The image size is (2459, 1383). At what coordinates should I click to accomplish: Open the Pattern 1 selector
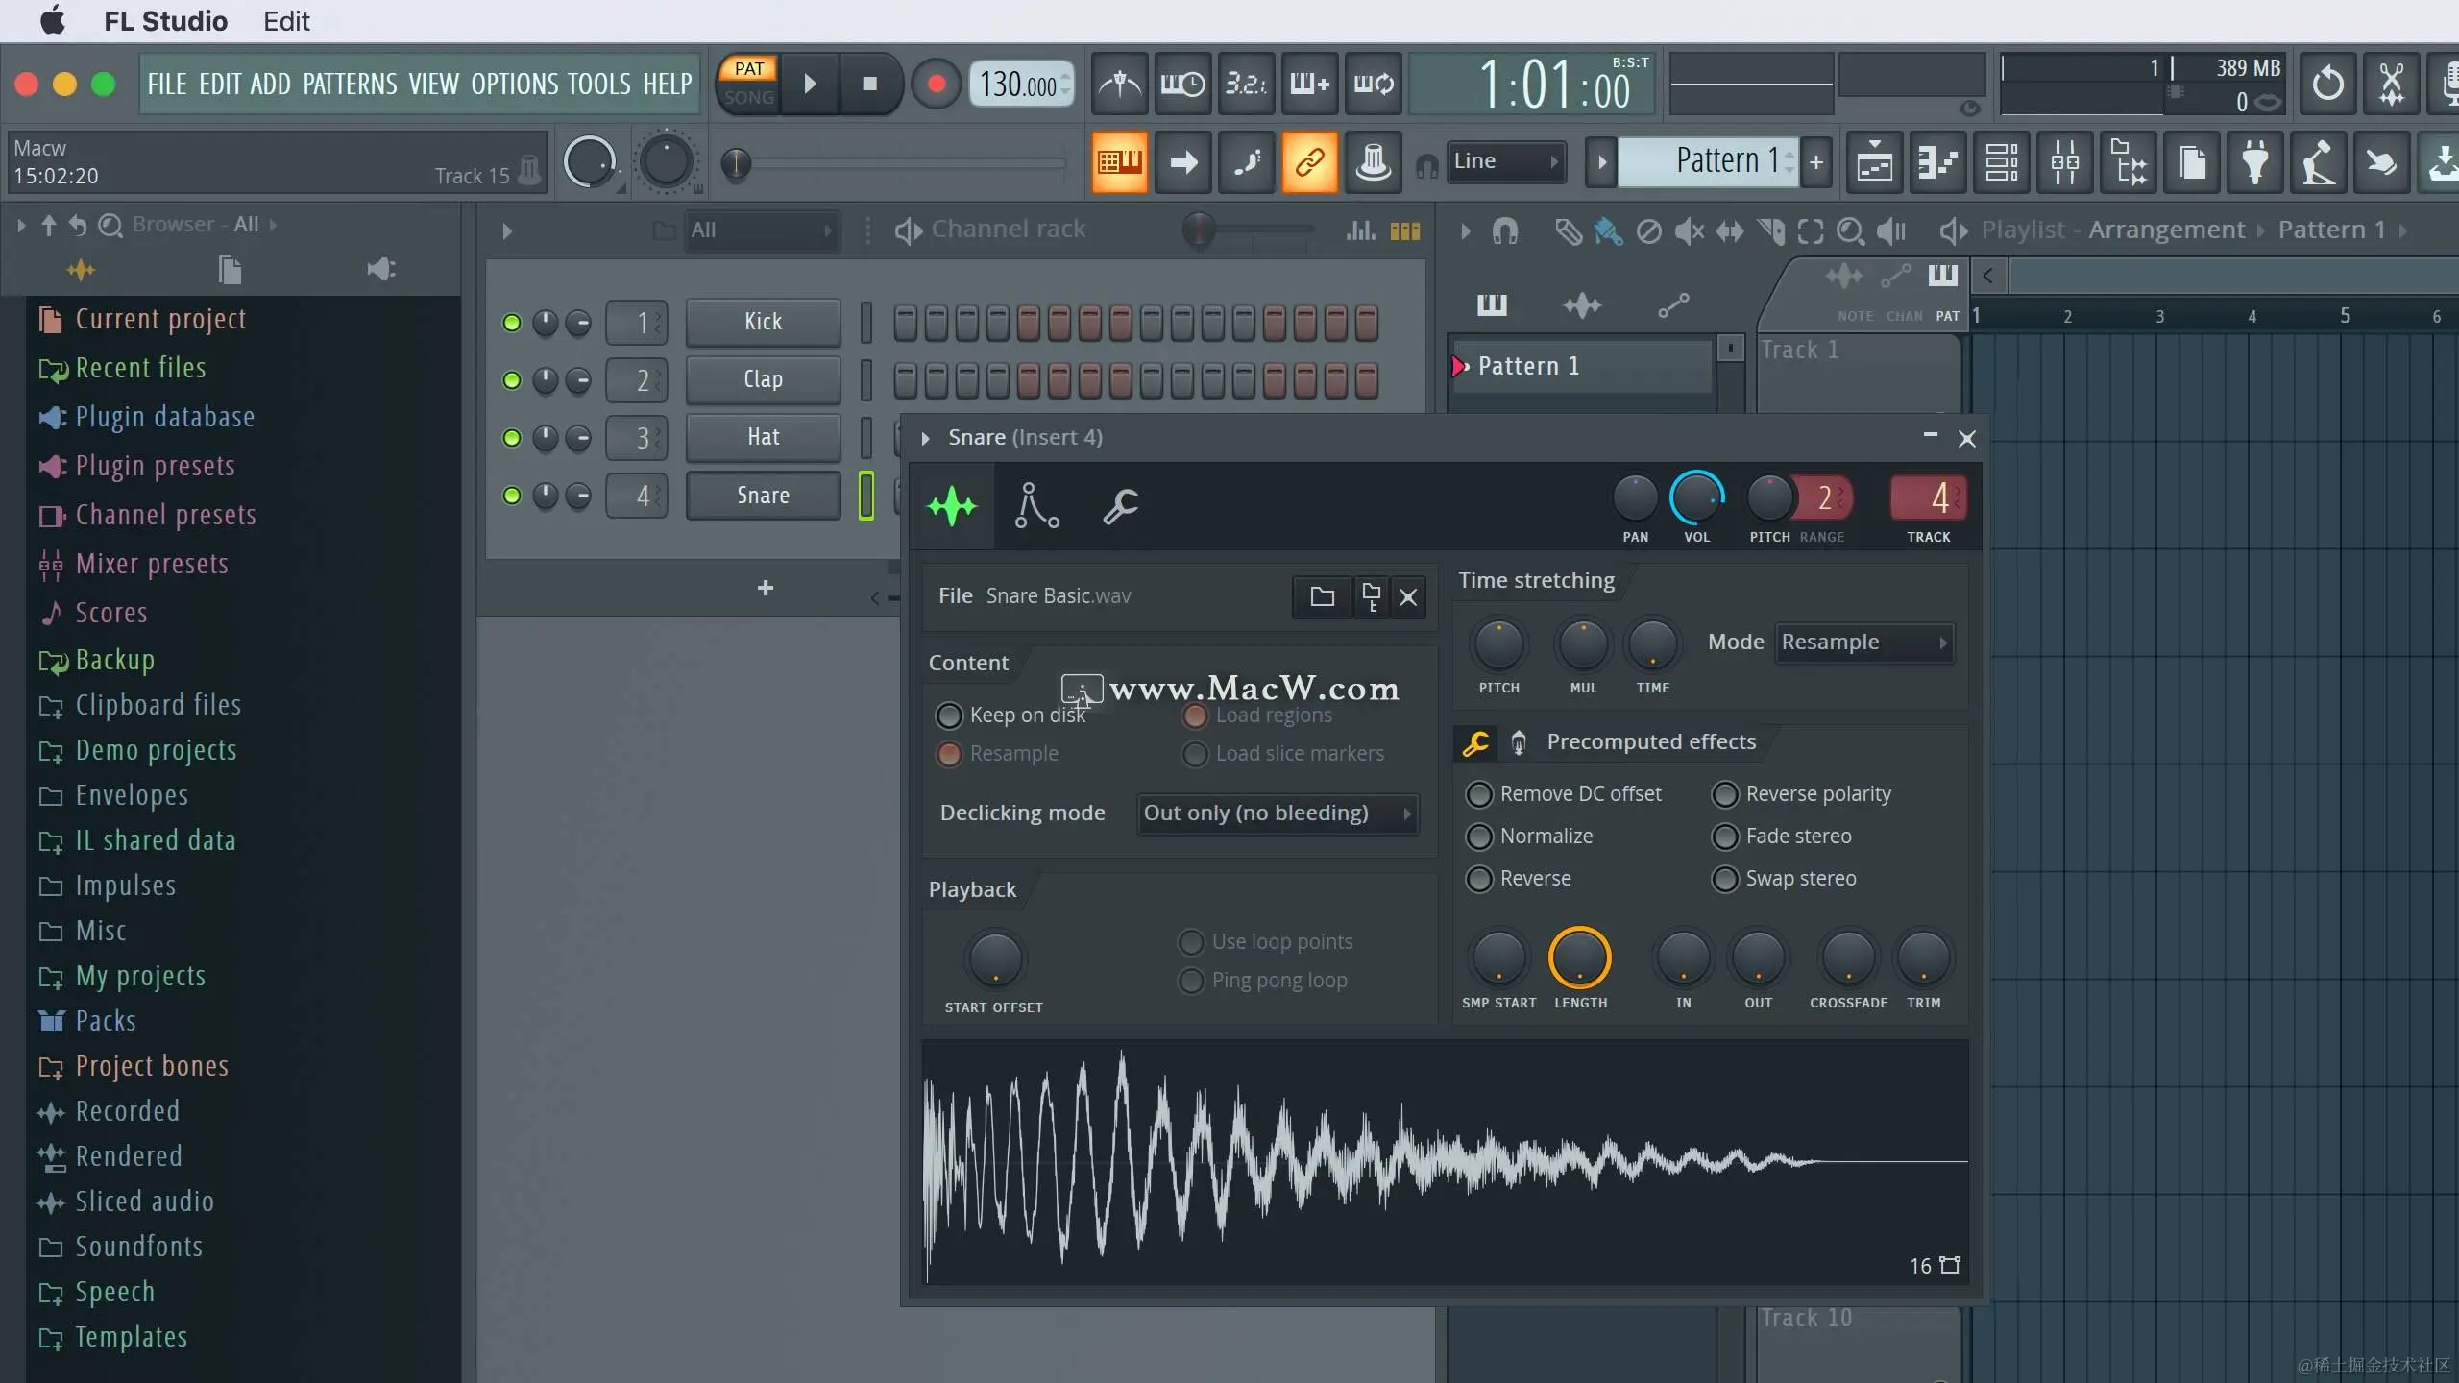pos(1708,161)
